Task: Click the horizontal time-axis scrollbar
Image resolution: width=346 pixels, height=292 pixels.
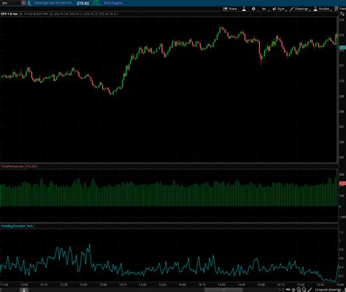Action: (223, 290)
